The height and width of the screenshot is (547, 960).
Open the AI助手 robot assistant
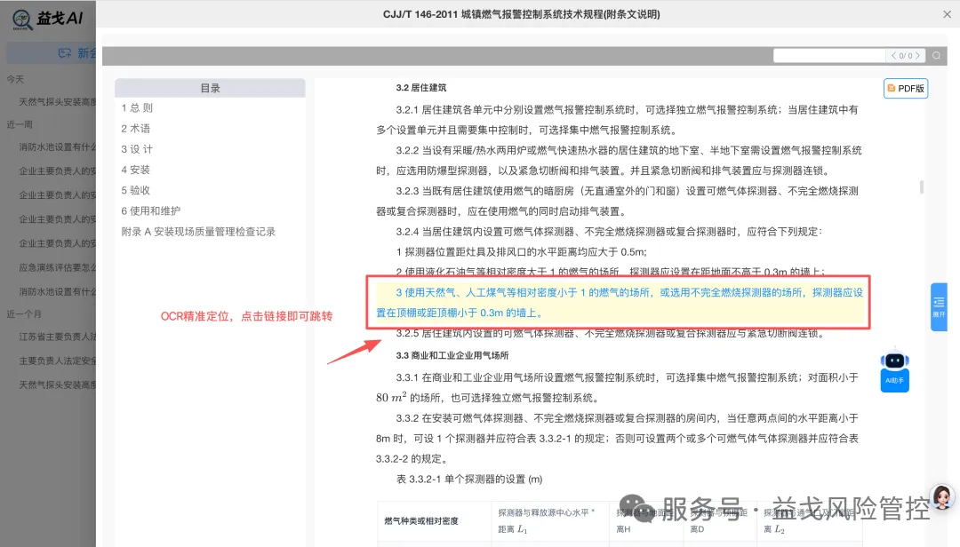point(894,370)
